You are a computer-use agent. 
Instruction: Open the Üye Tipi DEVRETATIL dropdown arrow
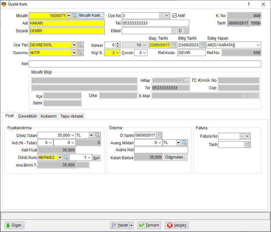74,45
